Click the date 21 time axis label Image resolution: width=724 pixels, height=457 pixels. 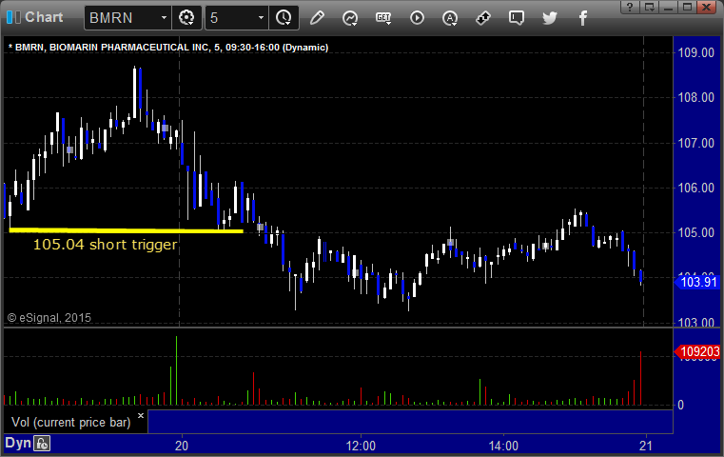(x=646, y=446)
